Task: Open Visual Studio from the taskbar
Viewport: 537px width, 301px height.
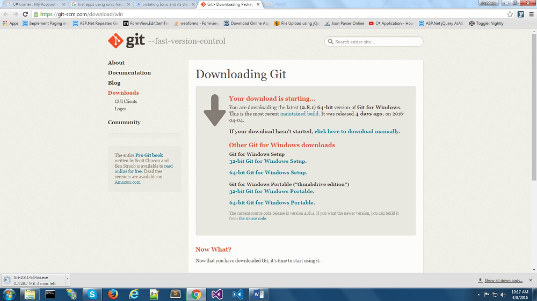Action: [217, 294]
